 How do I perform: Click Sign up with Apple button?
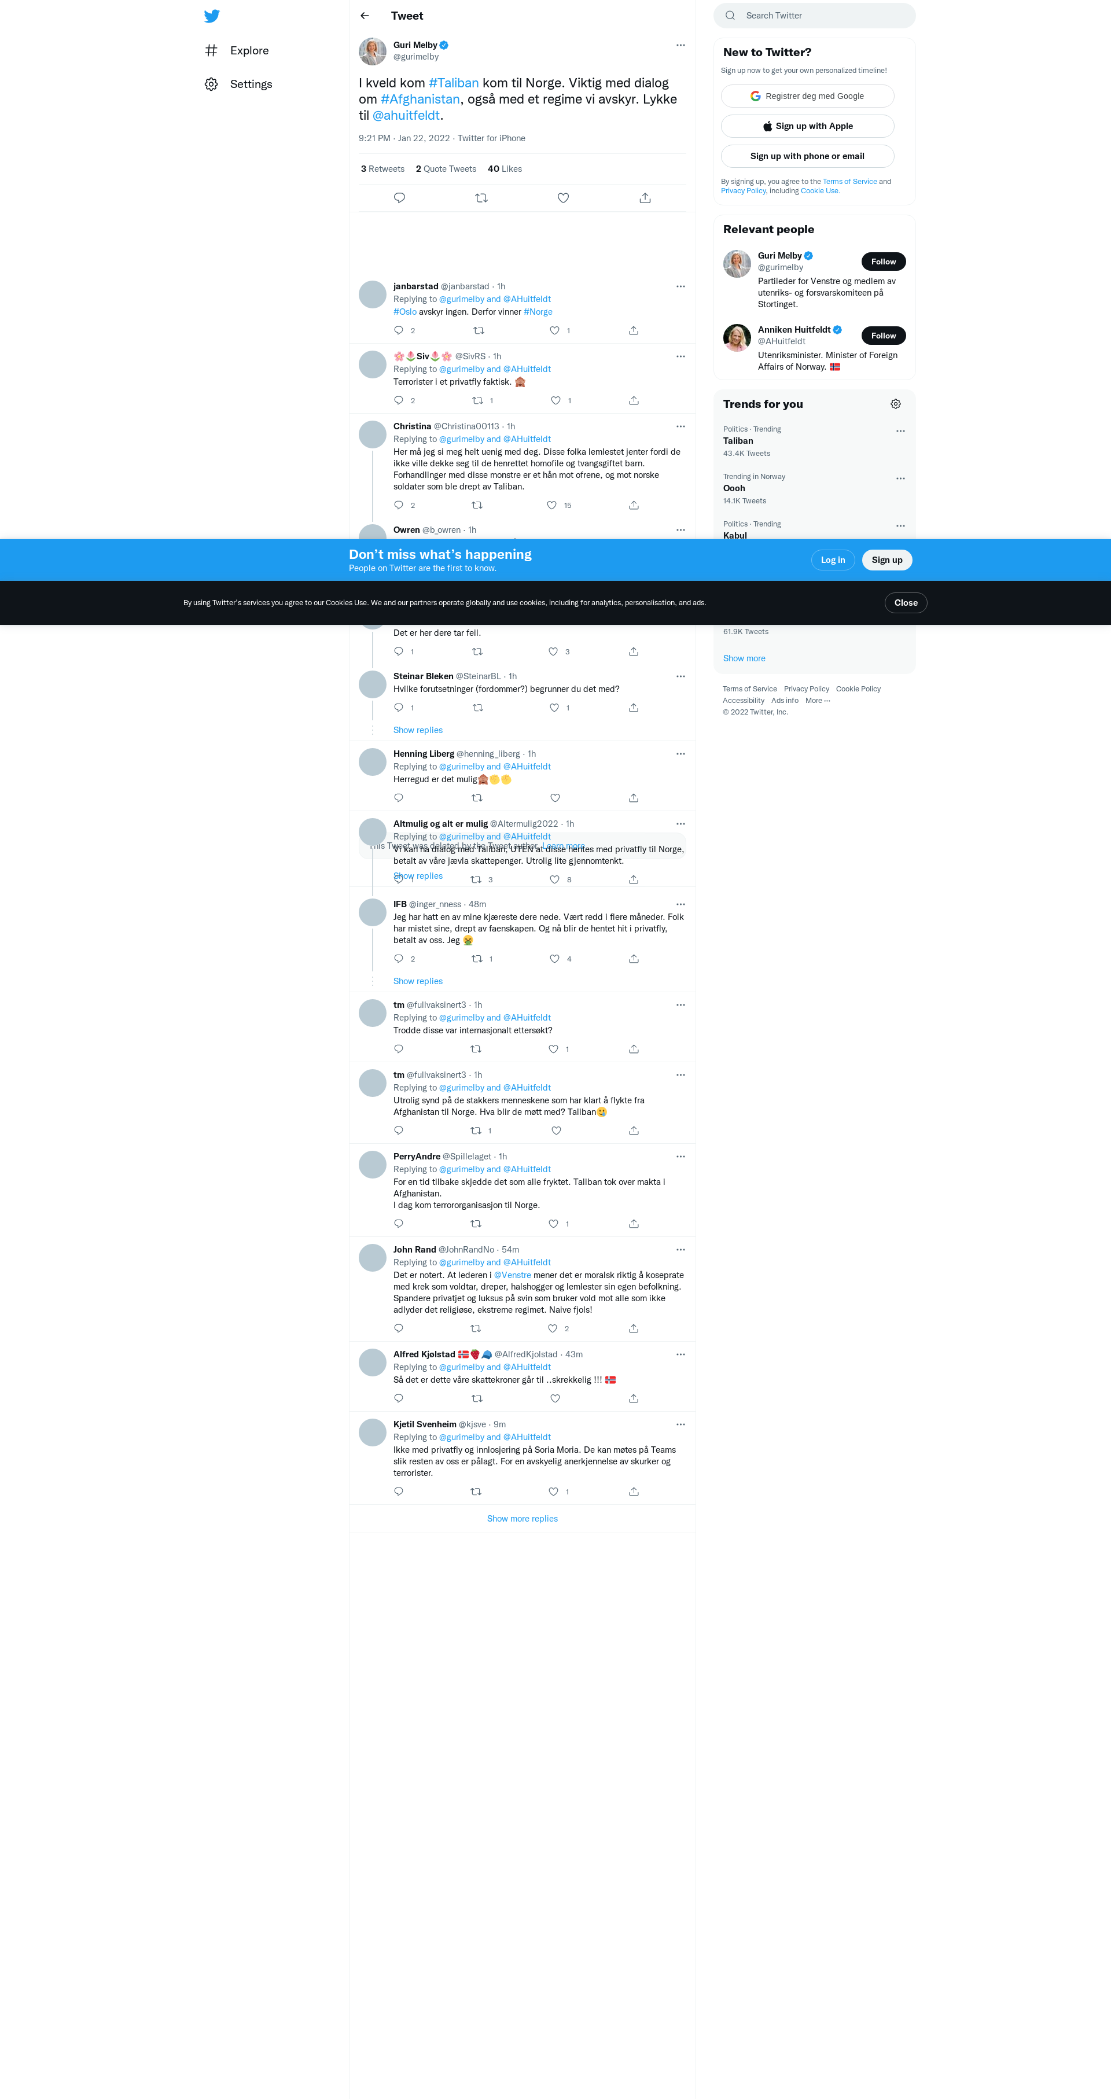click(x=807, y=126)
